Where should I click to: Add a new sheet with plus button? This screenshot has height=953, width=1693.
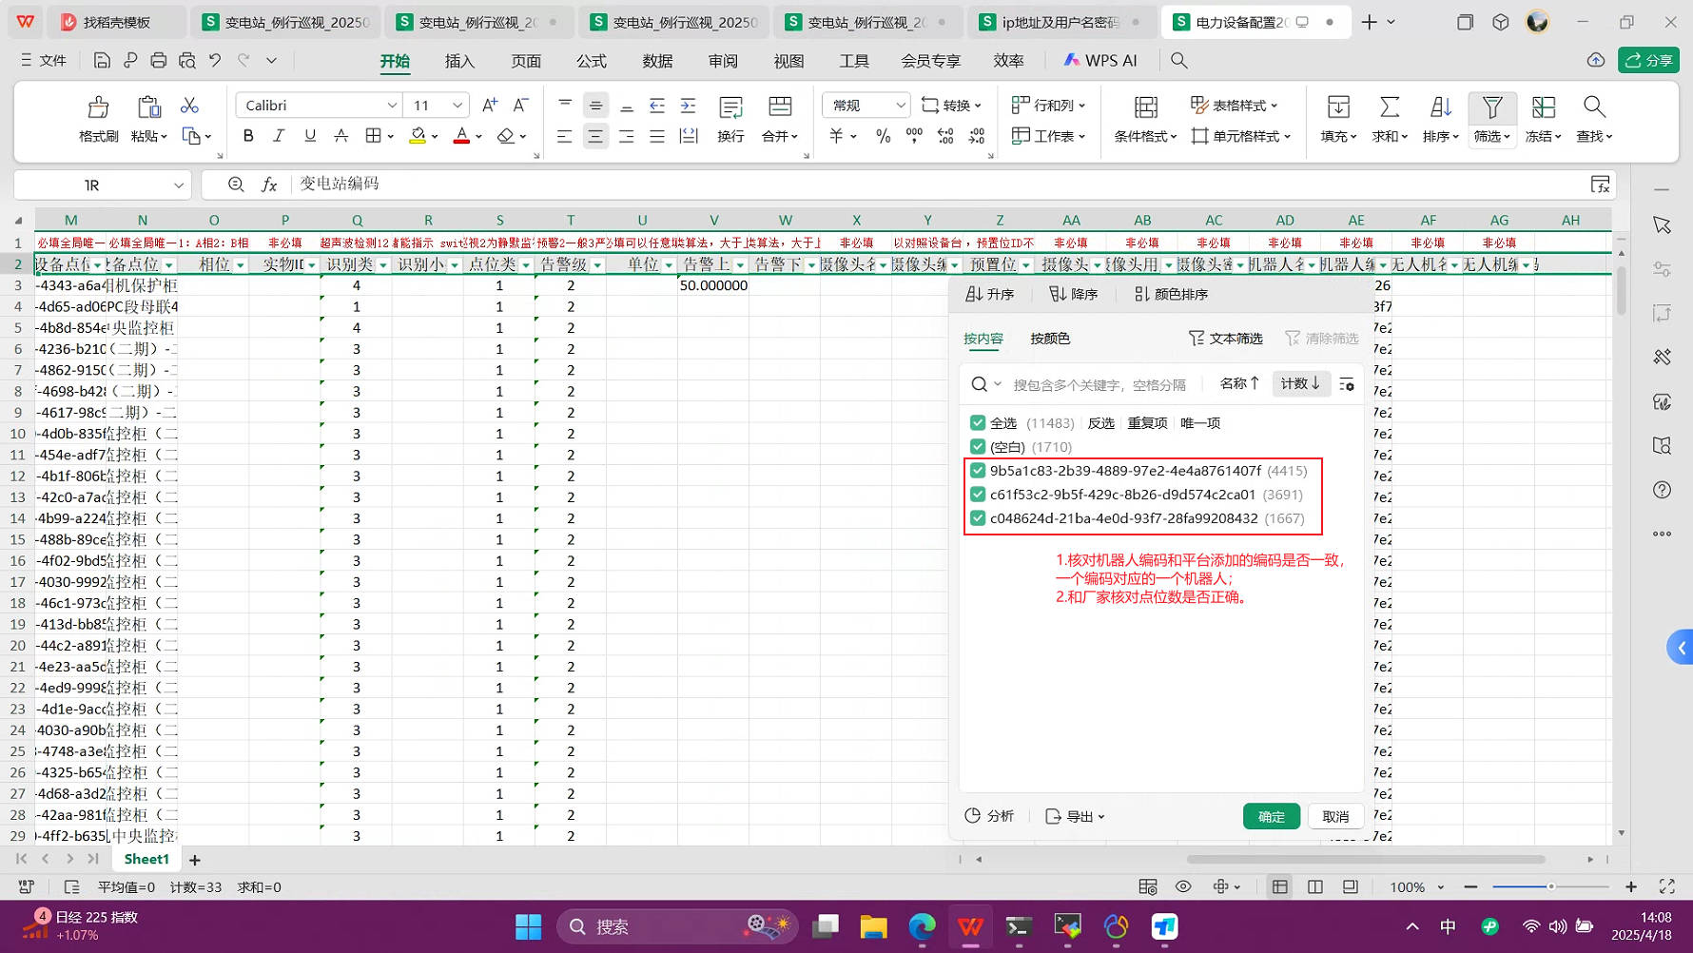(x=195, y=860)
